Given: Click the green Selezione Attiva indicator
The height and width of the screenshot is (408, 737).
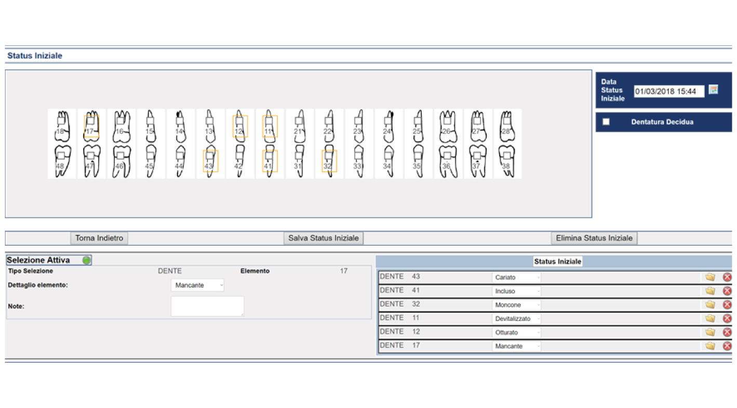Looking at the screenshot, I should 86,260.
